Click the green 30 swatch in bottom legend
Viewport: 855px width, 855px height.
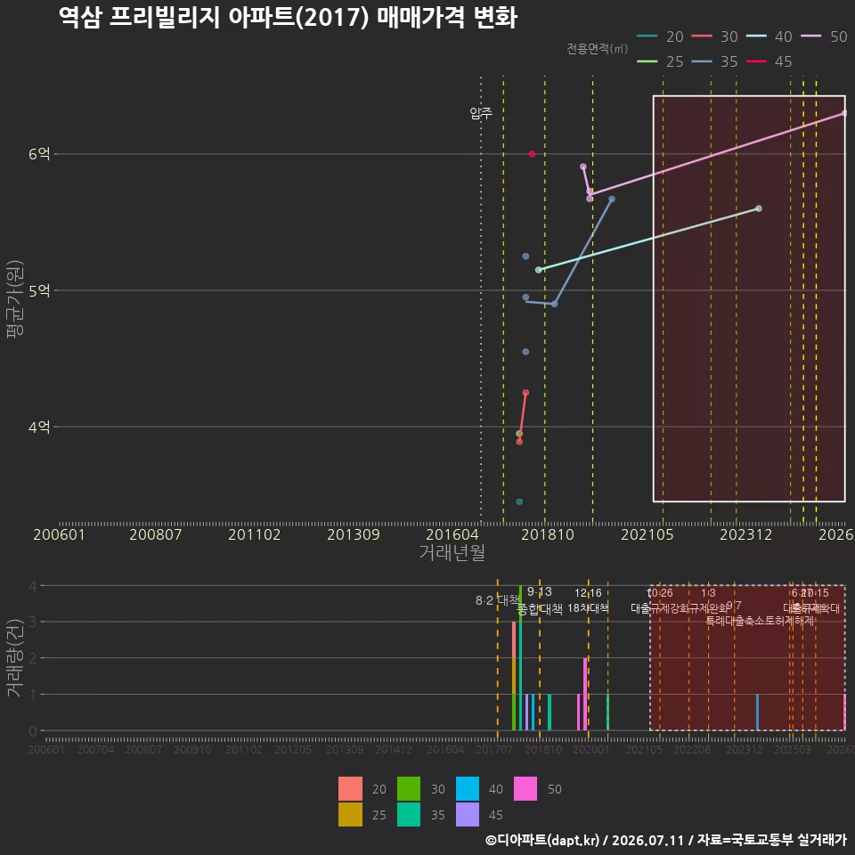[409, 788]
